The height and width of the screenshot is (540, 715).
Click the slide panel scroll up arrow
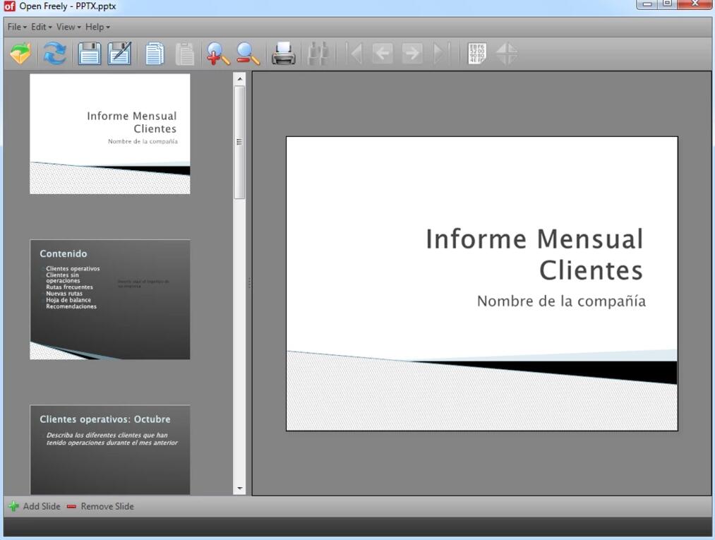tap(239, 79)
